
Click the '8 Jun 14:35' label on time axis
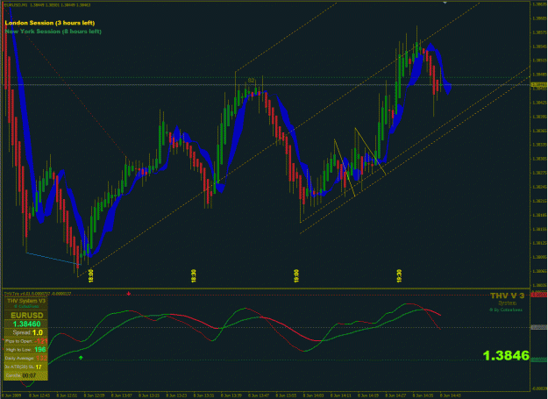[x=423, y=395]
